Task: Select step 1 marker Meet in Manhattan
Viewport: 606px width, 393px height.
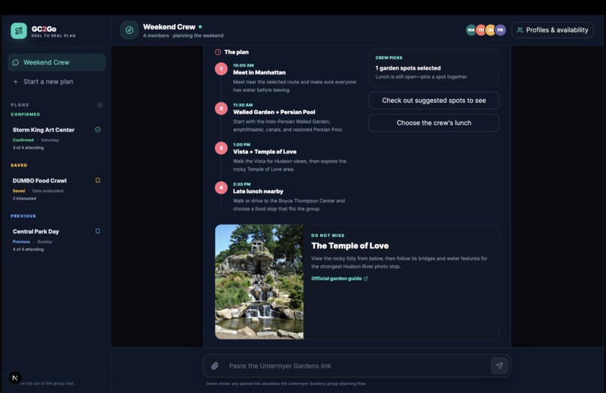Action: click(221, 69)
